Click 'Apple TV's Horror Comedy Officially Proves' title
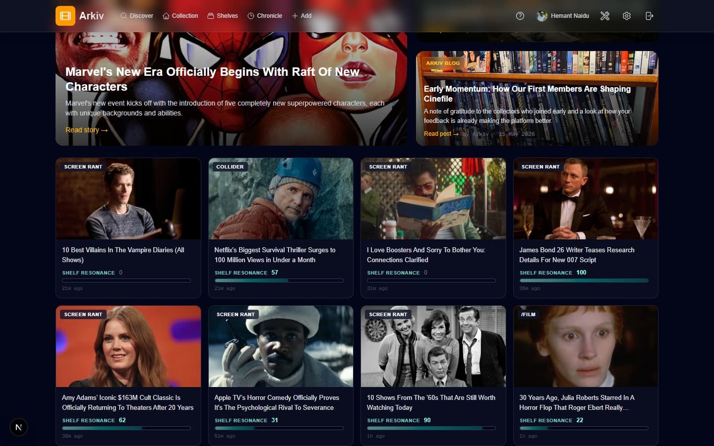The height and width of the screenshot is (446, 714). pos(277,402)
